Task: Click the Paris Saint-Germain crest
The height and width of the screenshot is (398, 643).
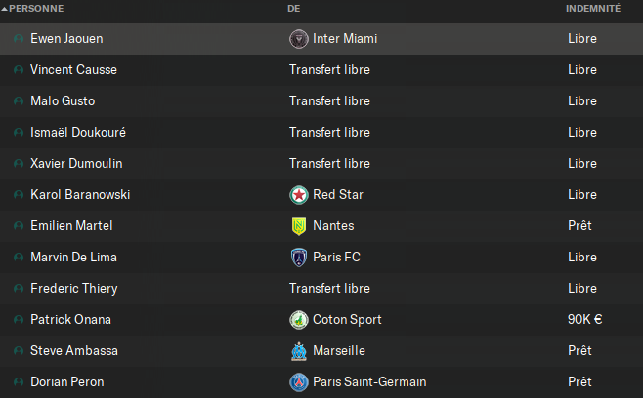Action: (x=299, y=382)
